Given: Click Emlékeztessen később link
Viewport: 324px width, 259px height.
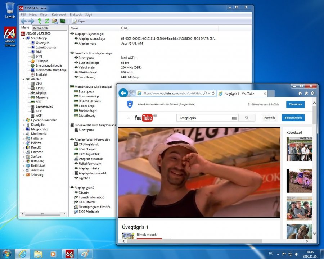Looking at the screenshot, I should click(263, 105).
